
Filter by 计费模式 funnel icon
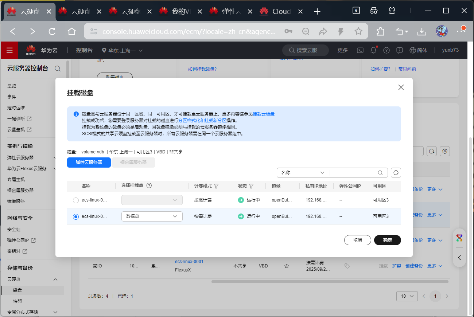click(216, 186)
